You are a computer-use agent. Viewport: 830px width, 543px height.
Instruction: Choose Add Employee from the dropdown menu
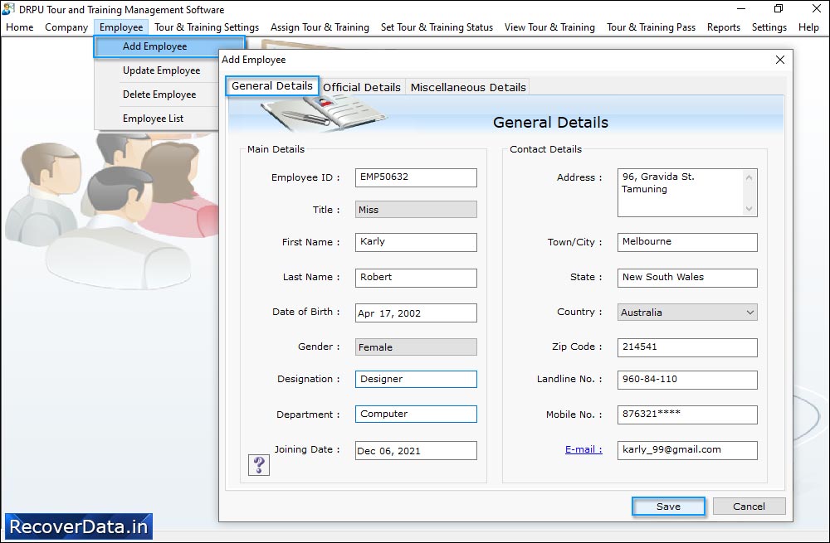[169, 46]
